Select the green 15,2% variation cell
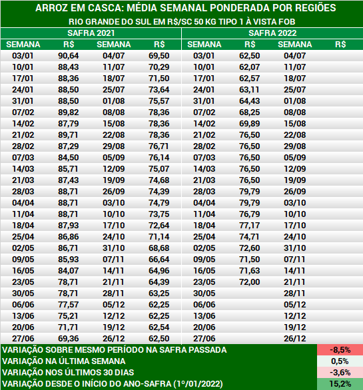 (340, 384)
